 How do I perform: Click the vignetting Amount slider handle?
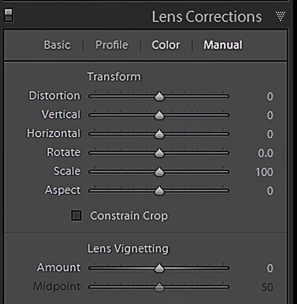pos(159,268)
